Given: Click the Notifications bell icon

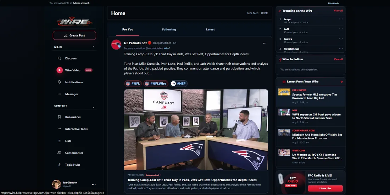Looking at the screenshot, I should coord(59,82).
